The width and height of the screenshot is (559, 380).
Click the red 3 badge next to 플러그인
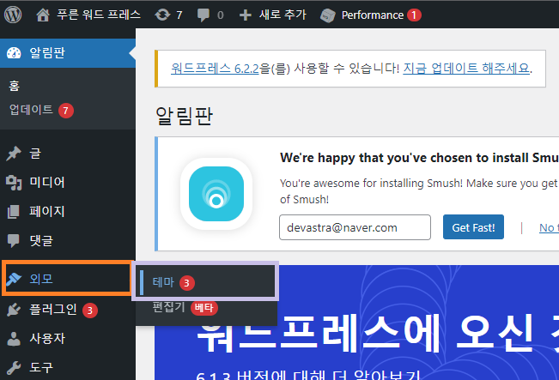(90, 311)
